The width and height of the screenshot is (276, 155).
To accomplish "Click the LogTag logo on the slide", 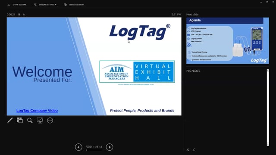I will coord(140,32).
